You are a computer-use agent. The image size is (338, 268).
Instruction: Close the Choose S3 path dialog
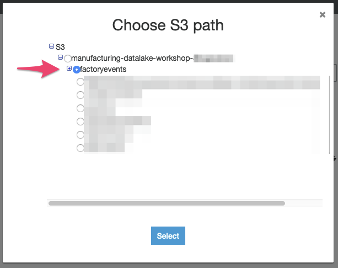pyautogui.click(x=323, y=15)
